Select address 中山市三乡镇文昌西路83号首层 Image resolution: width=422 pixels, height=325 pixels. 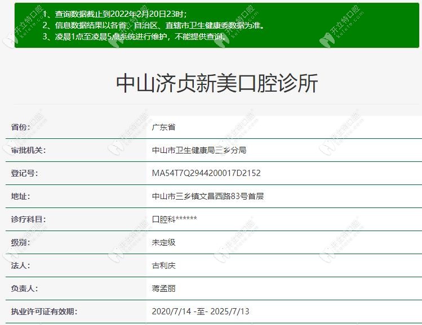[208, 196]
